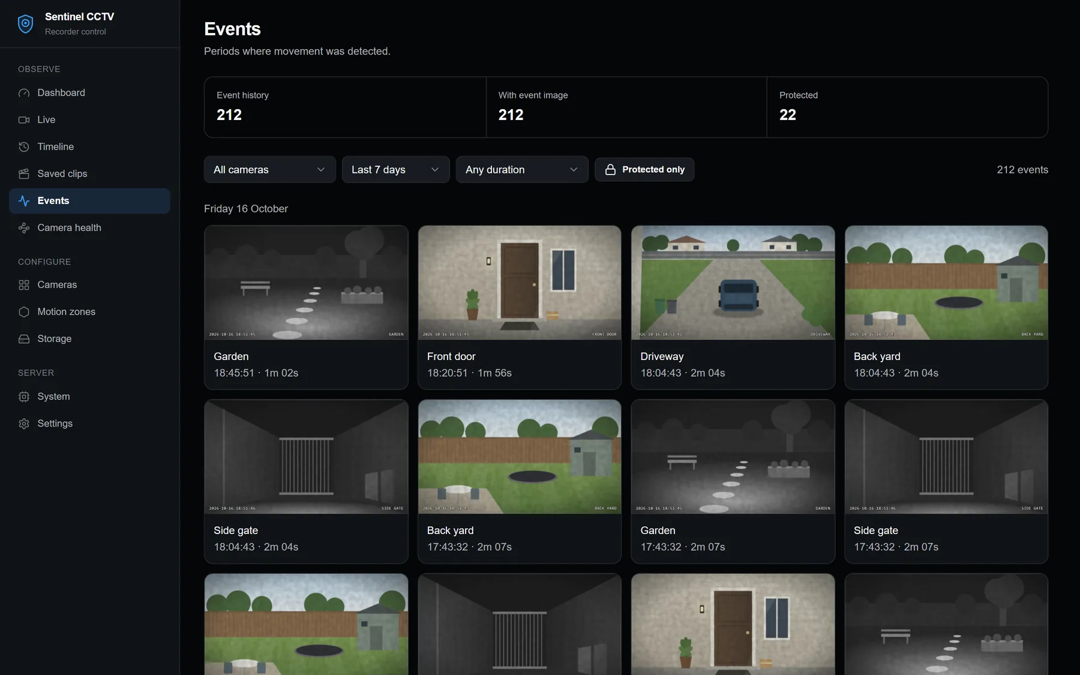
Task: Click the System chip icon
Action: pos(24,397)
